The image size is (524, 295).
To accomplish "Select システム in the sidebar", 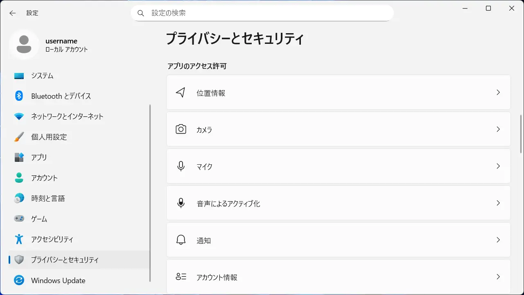I will pyautogui.click(x=42, y=76).
